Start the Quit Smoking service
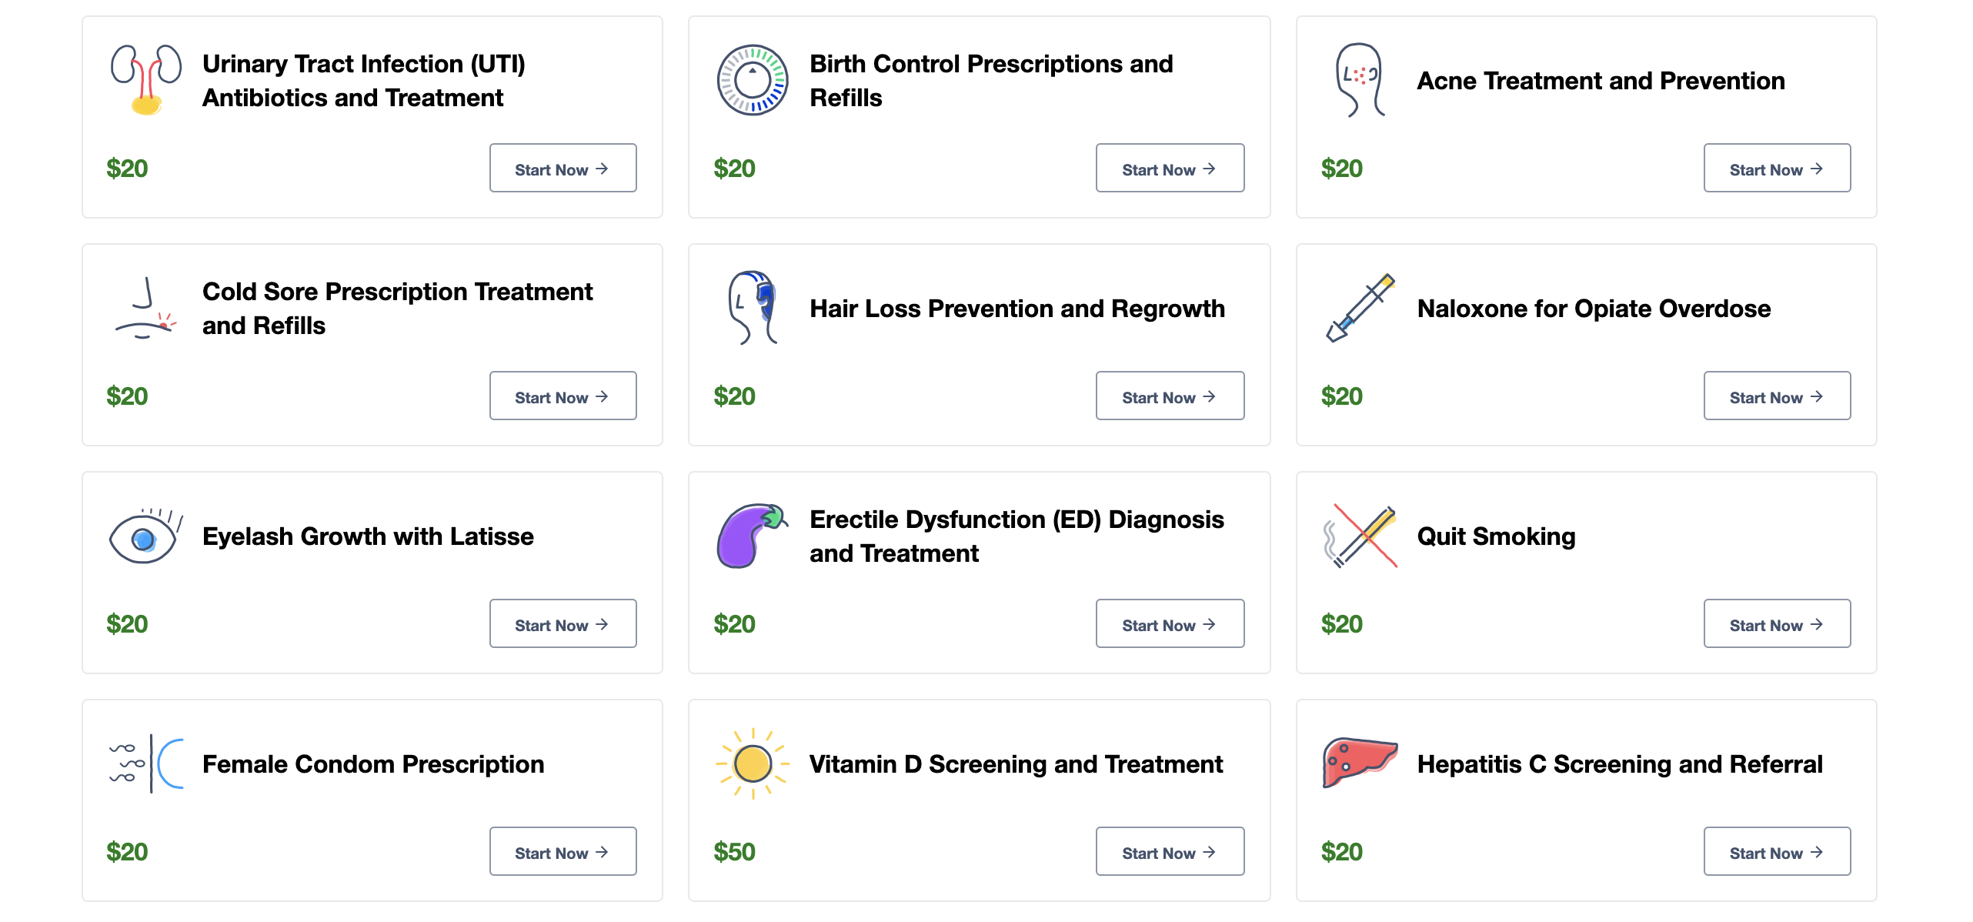 1776,624
